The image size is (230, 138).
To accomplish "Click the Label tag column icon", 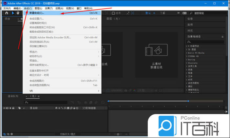I will [19, 108].
